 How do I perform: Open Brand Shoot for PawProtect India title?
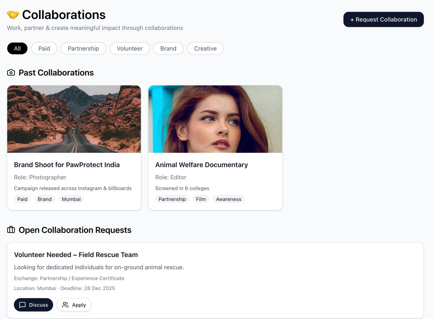coord(67,165)
